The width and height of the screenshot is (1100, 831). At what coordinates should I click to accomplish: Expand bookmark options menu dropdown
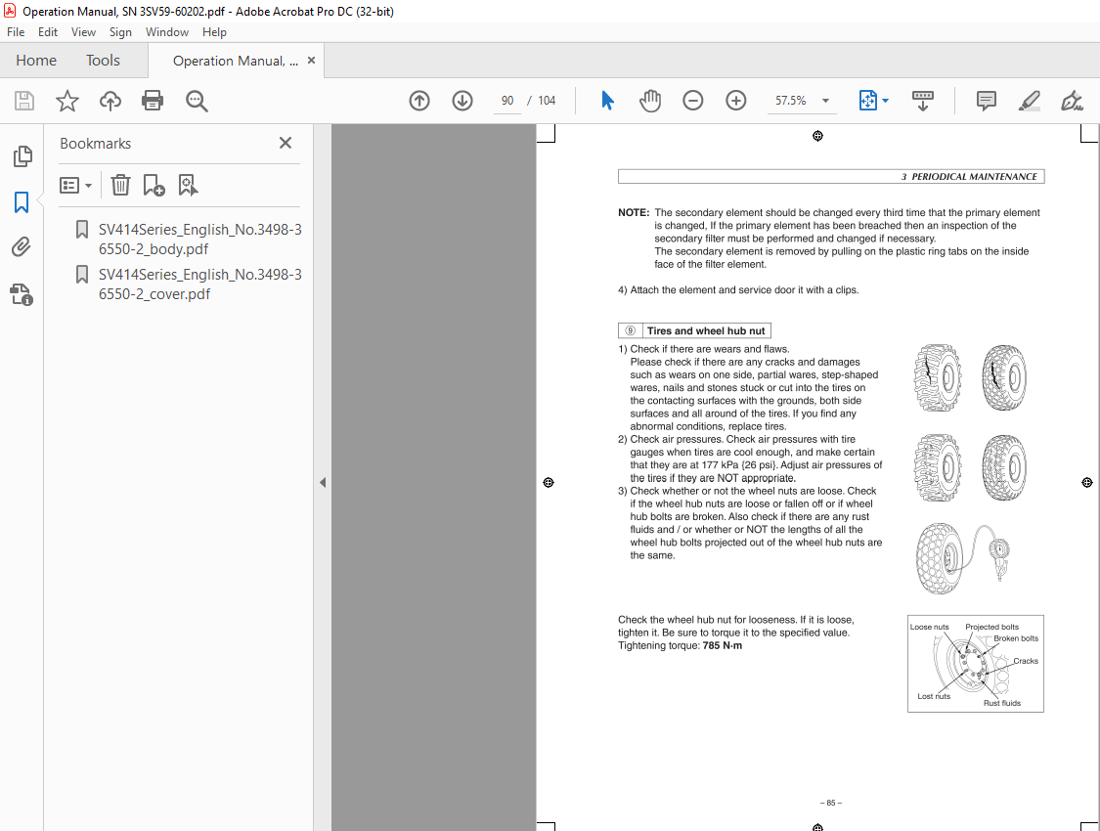coord(75,185)
